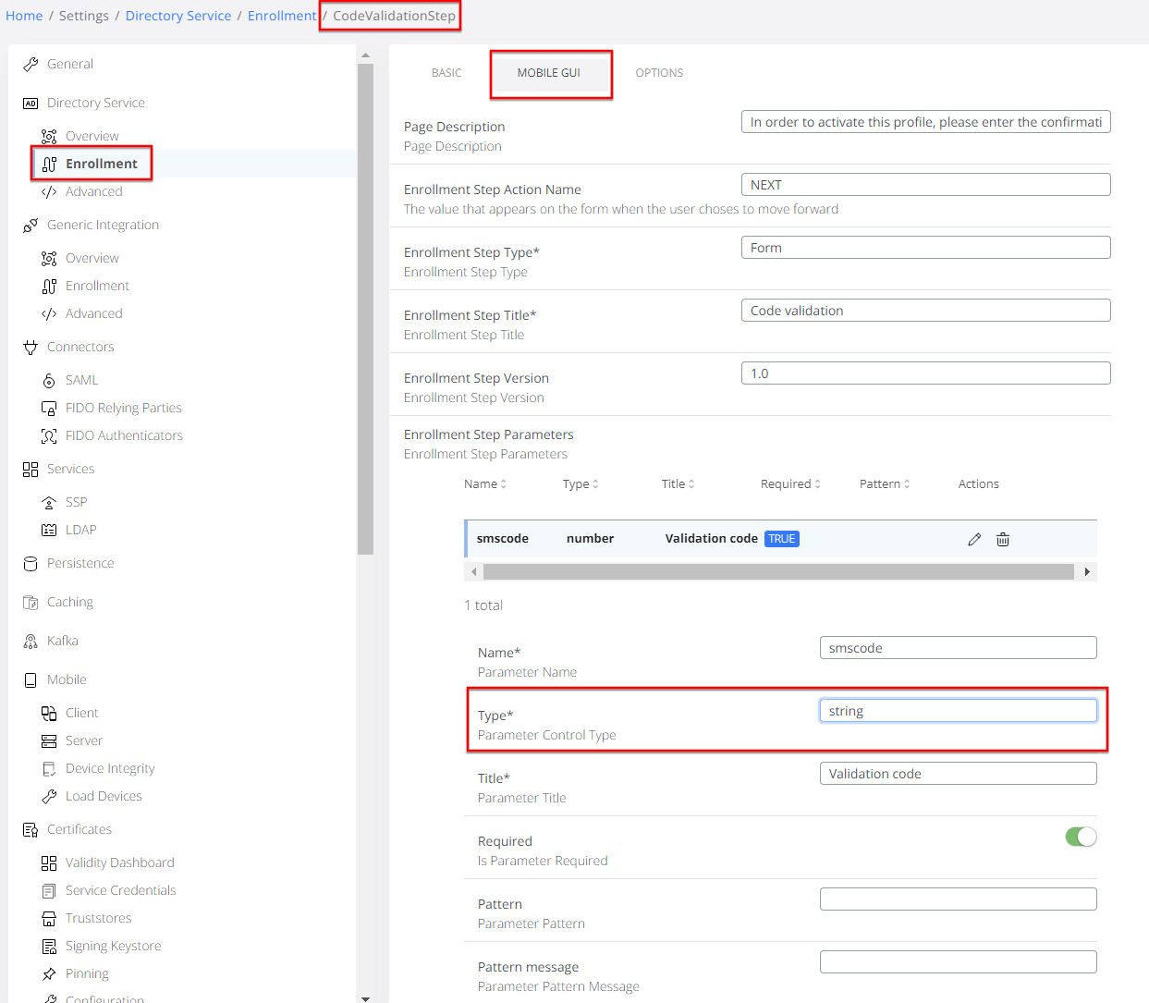1149x1003 pixels.
Task: Click the Validity Dashboard icon
Action: click(x=49, y=863)
